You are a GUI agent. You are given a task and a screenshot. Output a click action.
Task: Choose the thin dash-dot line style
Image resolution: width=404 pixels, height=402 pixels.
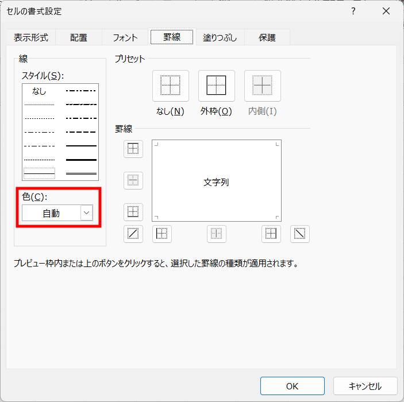click(x=39, y=146)
